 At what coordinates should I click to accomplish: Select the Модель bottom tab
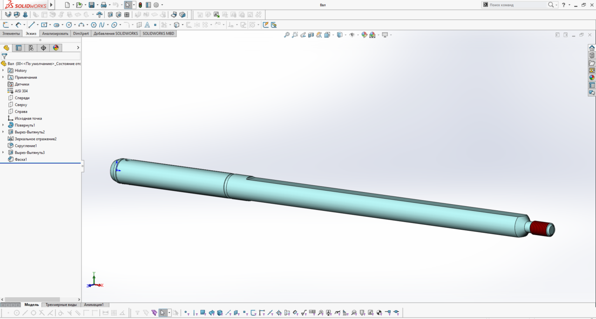pos(32,305)
